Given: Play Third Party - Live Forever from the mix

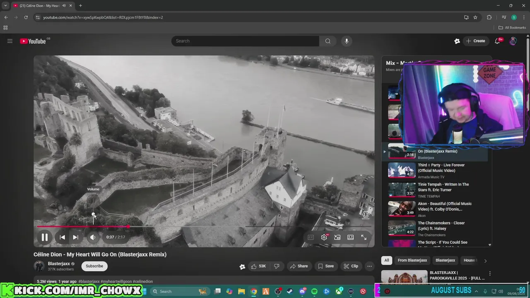Looking at the screenshot, I should point(438,171).
